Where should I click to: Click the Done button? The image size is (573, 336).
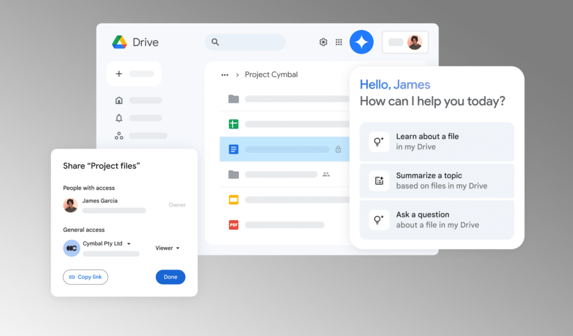coord(170,277)
